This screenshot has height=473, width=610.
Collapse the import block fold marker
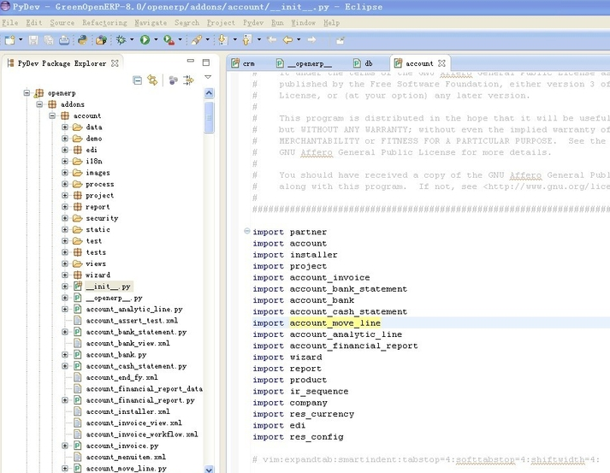tap(246, 232)
